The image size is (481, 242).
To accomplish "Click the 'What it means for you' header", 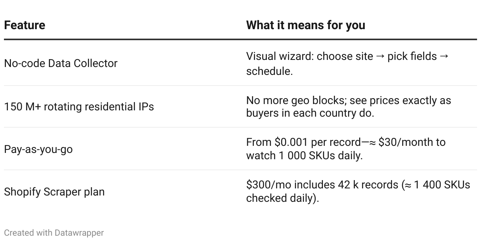I will [x=306, y=25].
